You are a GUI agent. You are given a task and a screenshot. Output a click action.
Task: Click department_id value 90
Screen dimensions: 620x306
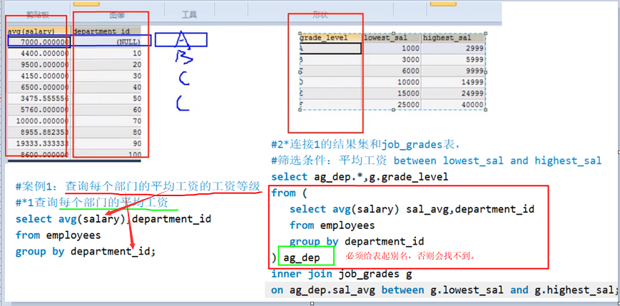tap(137, 143)
